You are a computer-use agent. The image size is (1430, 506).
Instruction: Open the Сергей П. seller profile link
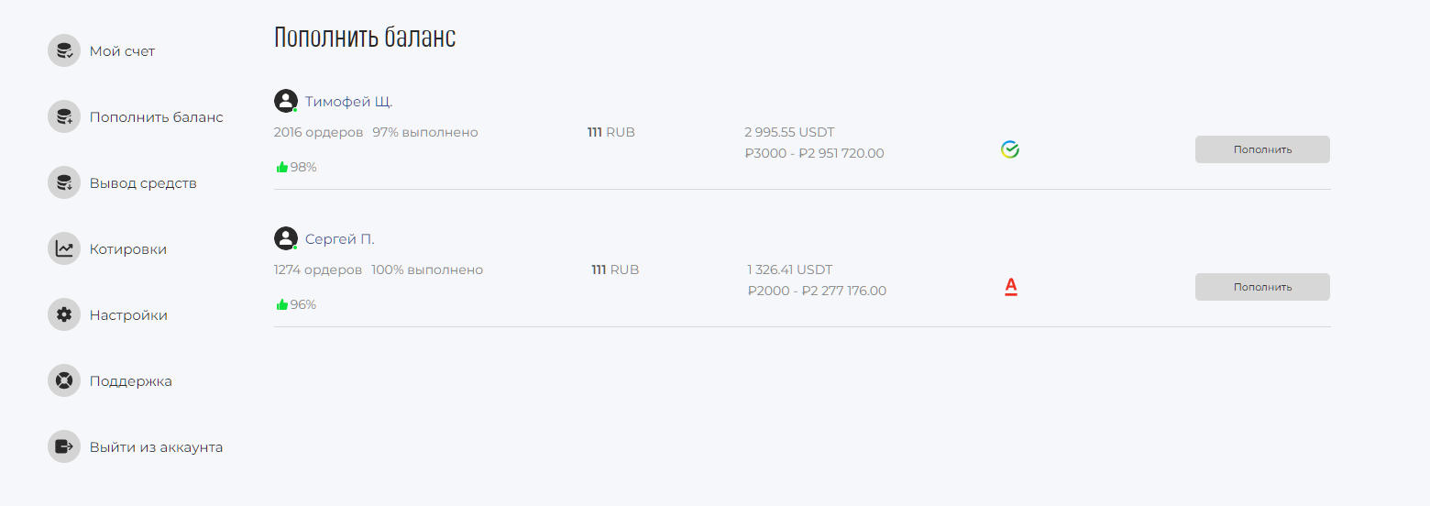pyautogui.click(x=339, y=239)
